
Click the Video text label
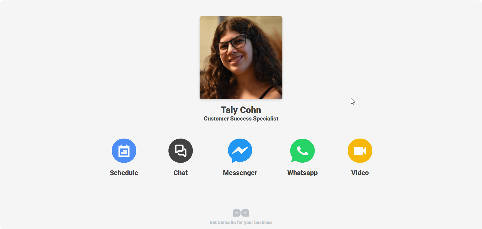tap(360, 173)
